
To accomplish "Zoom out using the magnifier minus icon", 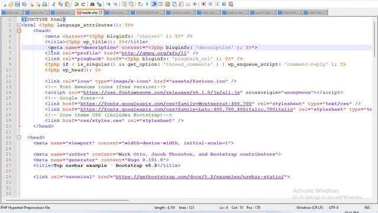I will (x=115, y=4).
